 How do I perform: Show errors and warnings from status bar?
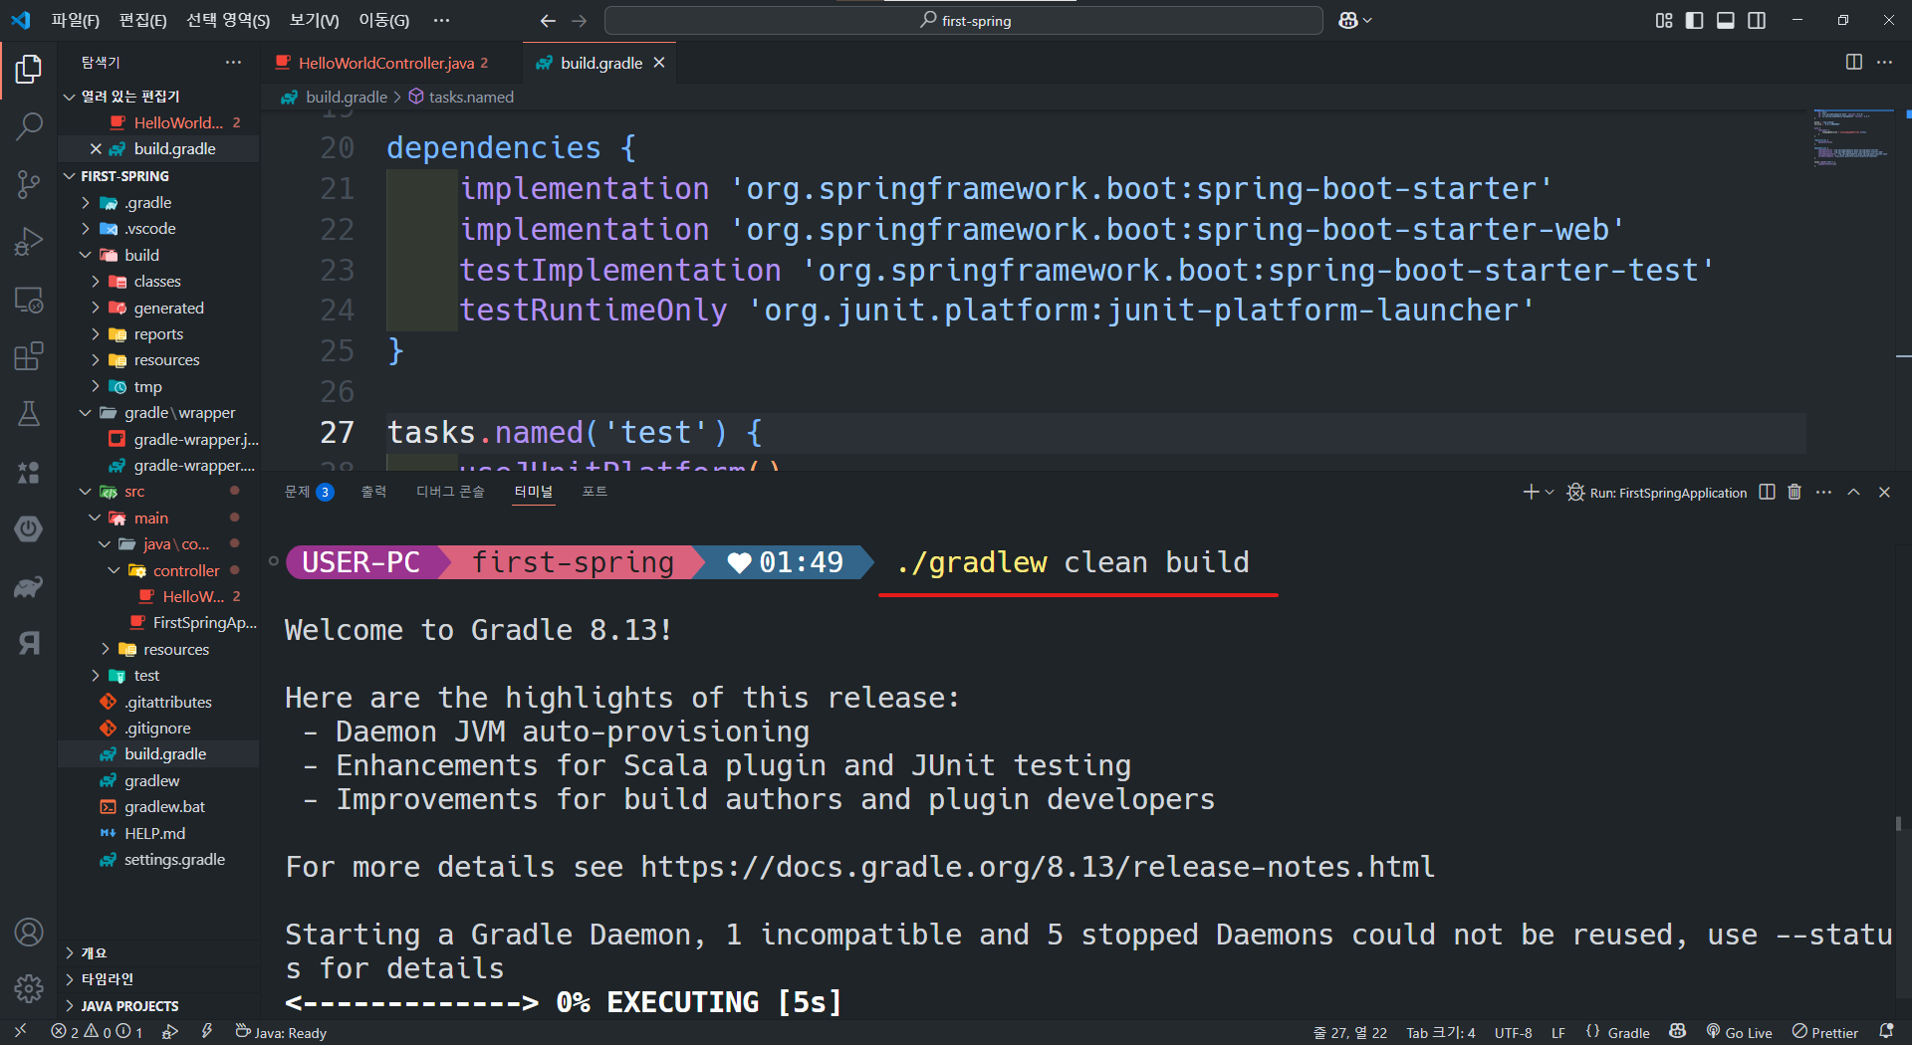coord(97,1032)
